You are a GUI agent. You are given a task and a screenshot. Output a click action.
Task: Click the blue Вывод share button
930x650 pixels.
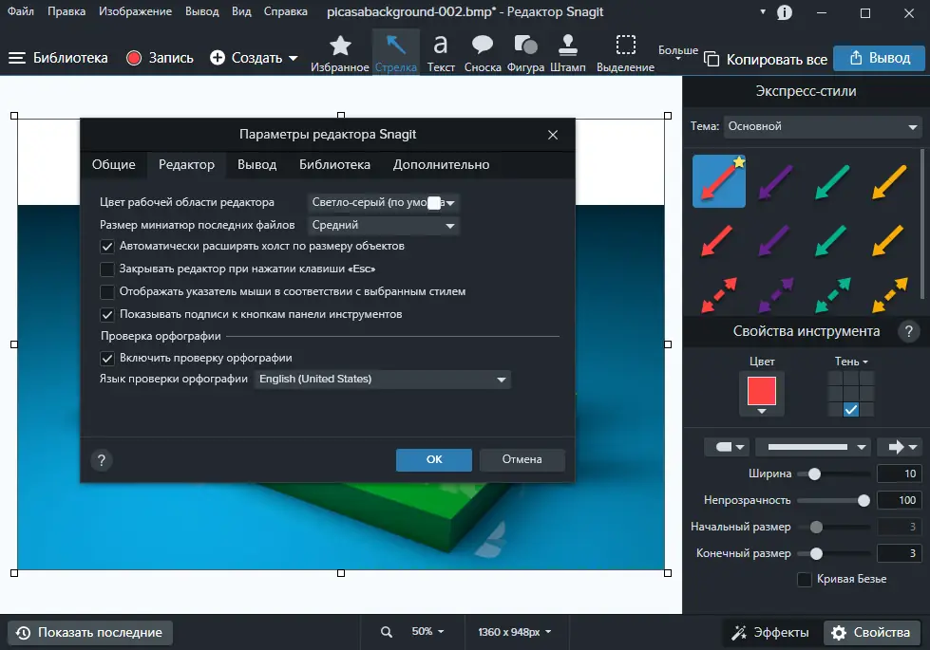click(879, 58)
